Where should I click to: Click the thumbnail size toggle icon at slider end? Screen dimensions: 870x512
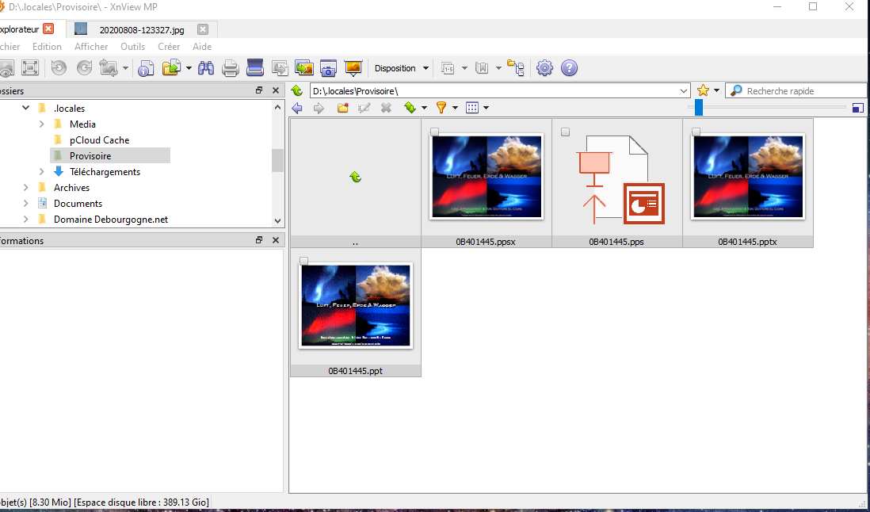(x=858, y=108)
